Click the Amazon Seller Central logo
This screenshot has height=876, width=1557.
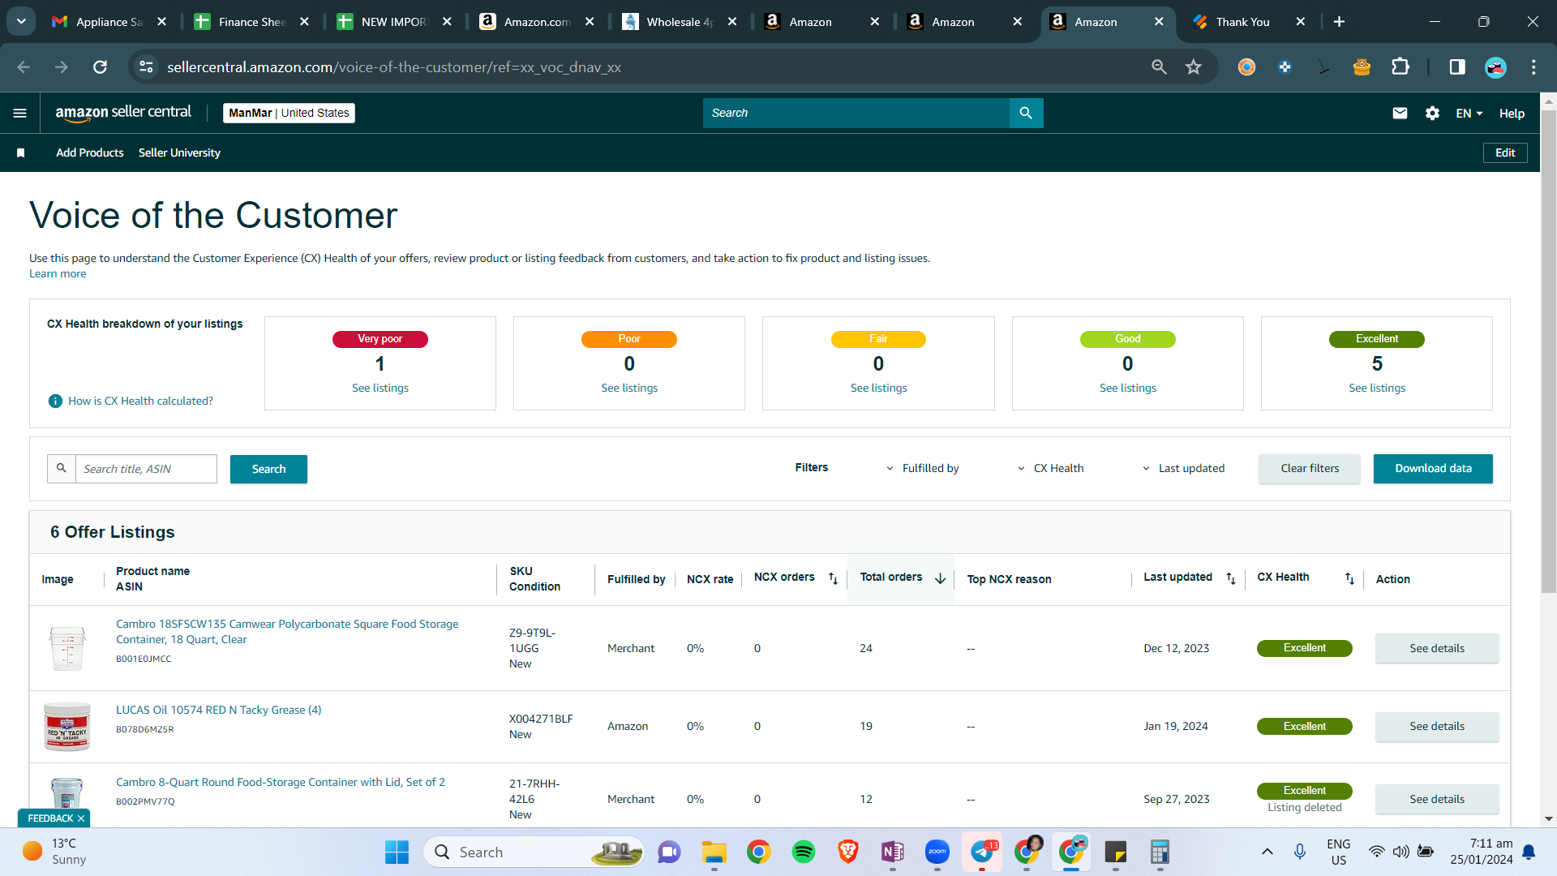coord(123,113)
